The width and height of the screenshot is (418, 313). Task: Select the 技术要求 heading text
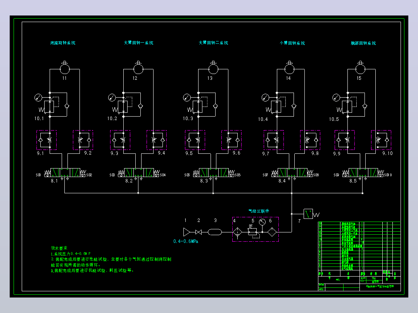pyautogui.click(x=59, y=248)
